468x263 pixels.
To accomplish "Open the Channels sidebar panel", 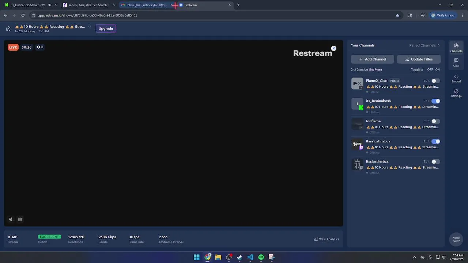I will pyautogui.click(x=456, y=48).
